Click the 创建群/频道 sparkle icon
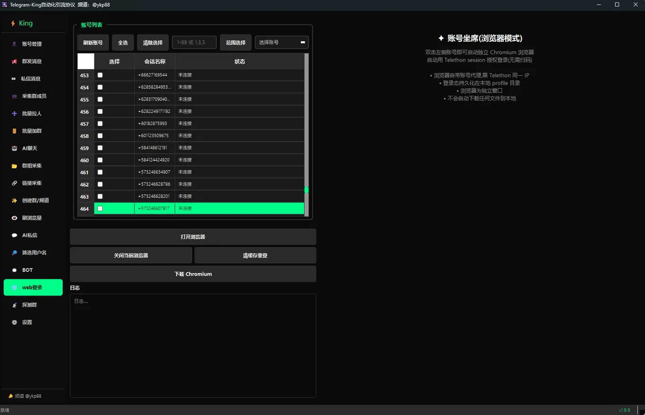Viewport: 645px width, 415px height. (14, 200)
